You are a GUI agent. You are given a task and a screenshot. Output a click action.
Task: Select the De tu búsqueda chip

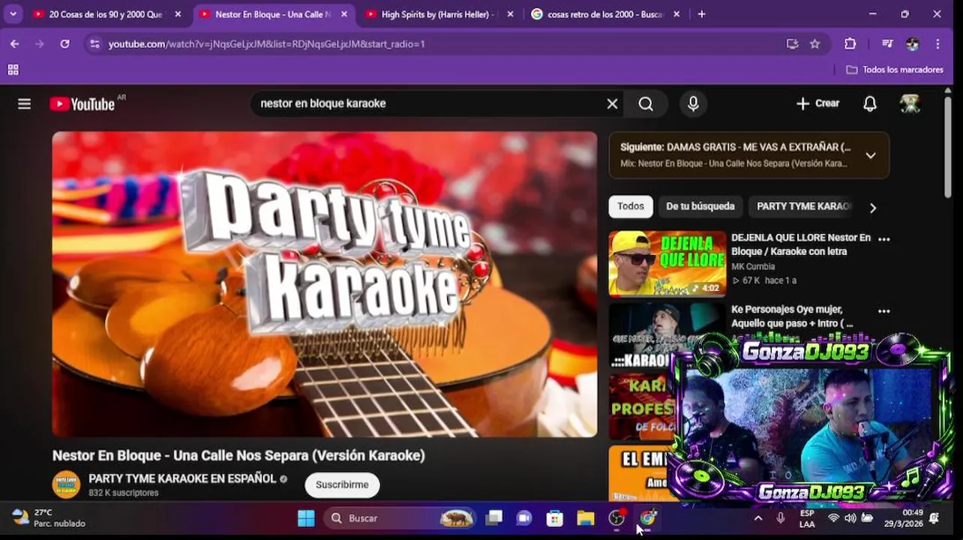click(x=700, y=206)
